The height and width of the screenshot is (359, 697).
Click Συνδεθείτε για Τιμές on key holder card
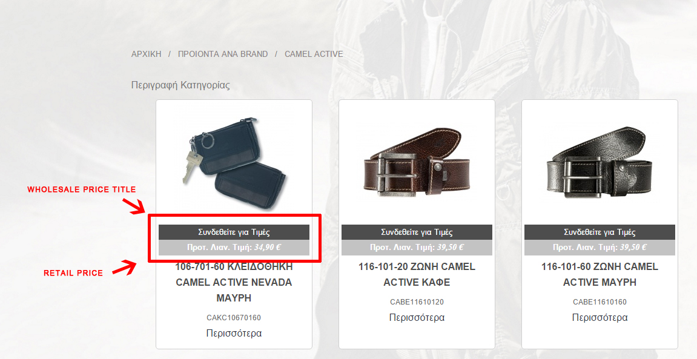pyautogui.click(x=234, y=232)
